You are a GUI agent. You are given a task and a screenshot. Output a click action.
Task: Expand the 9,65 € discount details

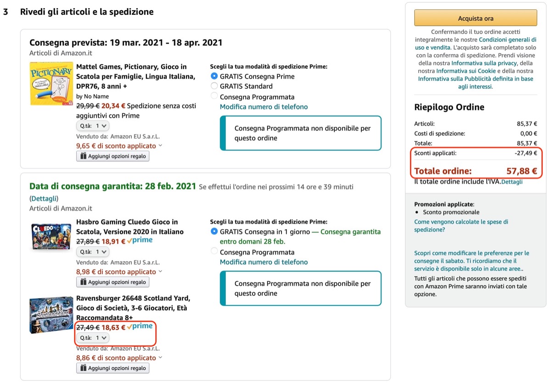(160, 146)
